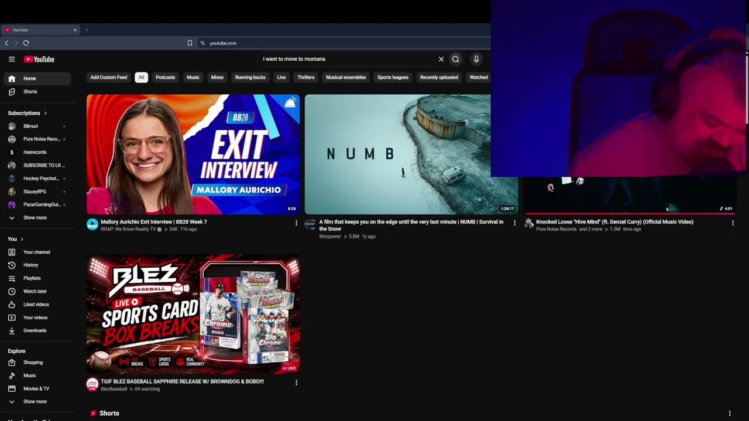
Task: Start voice search with microphone icon
Action: [476, 59]
